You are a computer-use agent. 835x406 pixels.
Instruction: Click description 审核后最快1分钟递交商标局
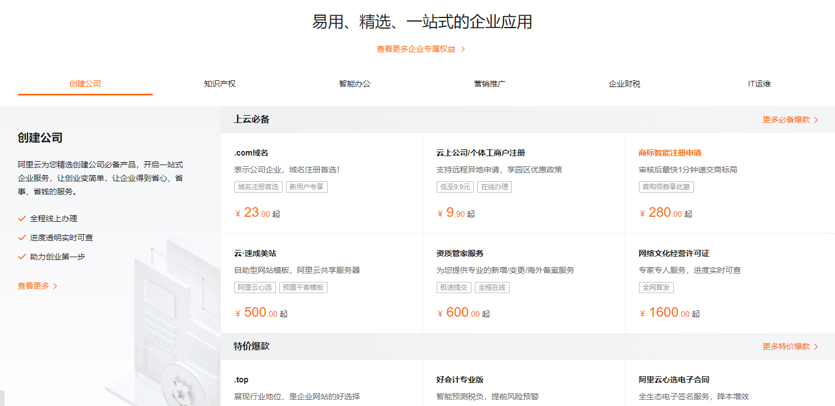(688, 170)
